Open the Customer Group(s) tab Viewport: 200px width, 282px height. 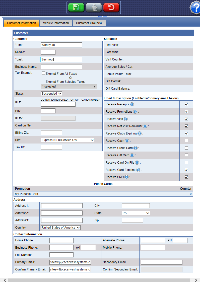point(89,23)
